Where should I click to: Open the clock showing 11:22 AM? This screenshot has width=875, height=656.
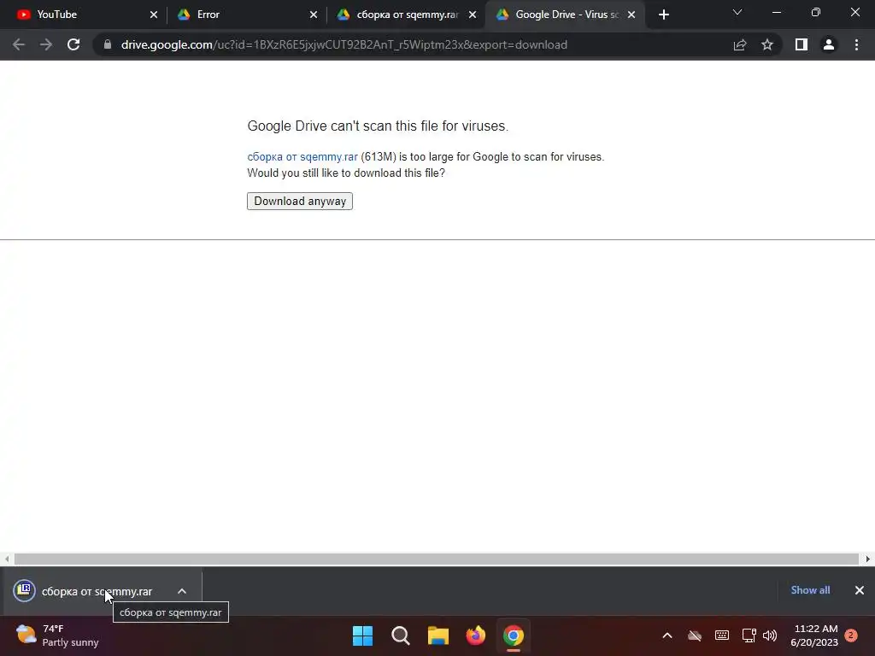click(814, 635)
